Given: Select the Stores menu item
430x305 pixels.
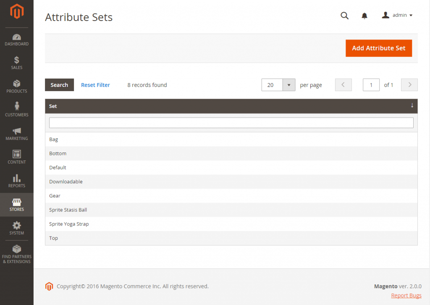Looking at the screenshot, I should (17, 205).
